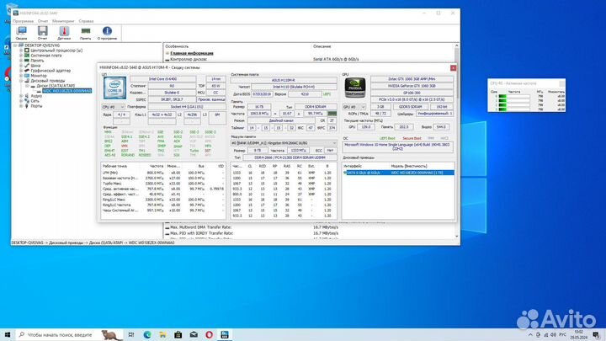The image size is (606, 341).
Task: Click the LFM (Min) row in clocks table
Action: click(162, 173)
